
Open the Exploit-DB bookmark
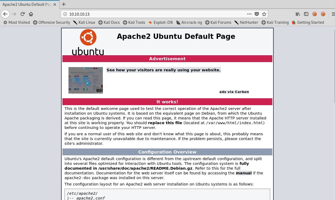click(160, 22)
